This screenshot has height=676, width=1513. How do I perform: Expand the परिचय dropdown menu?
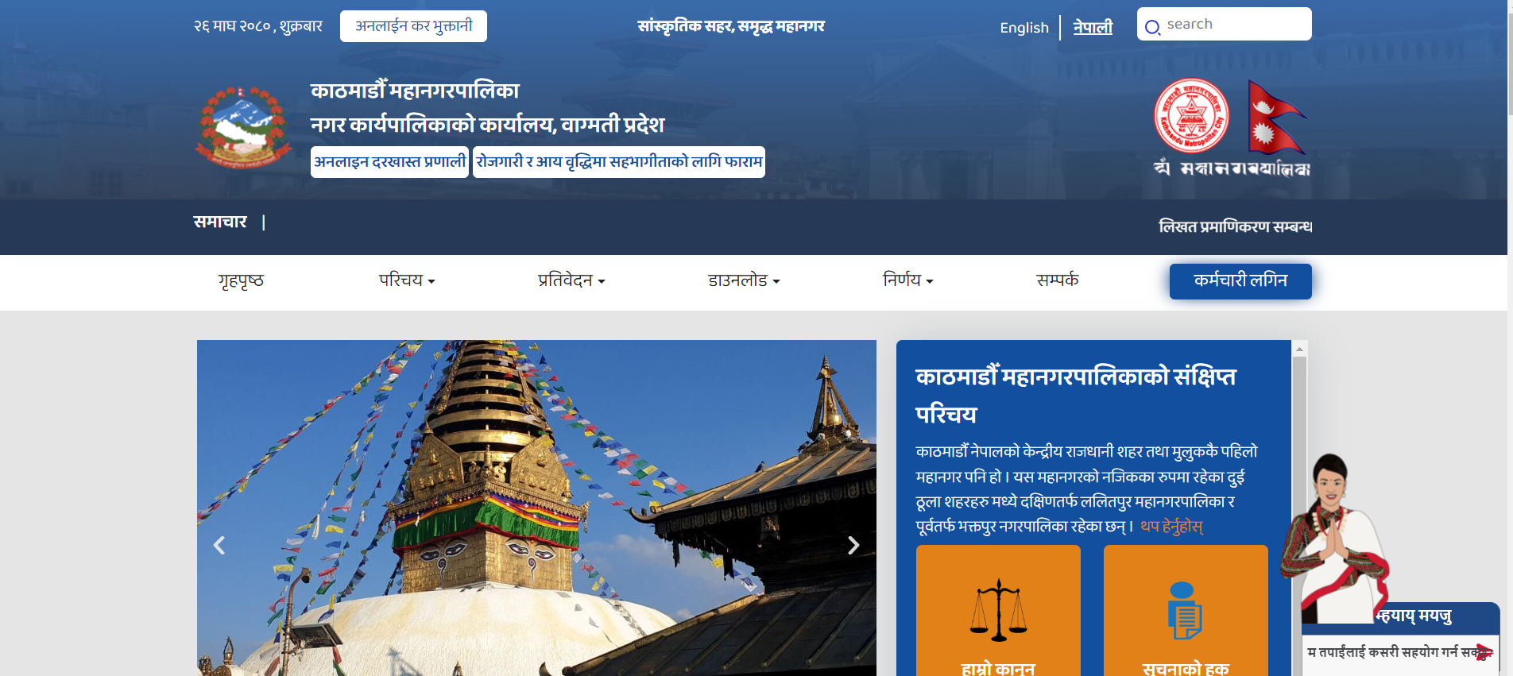pos(407,280)
